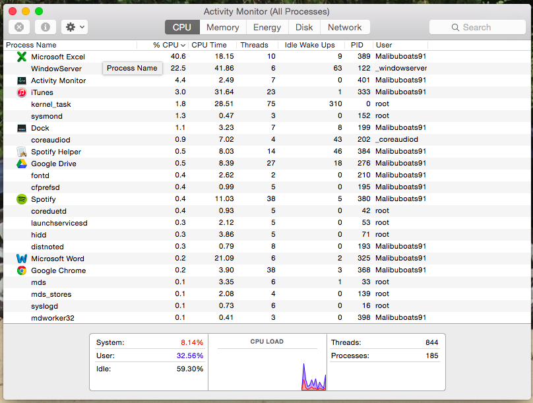Click the iTunes process name text
Viewport: 533px width, 403px height.
pos(42,92)
